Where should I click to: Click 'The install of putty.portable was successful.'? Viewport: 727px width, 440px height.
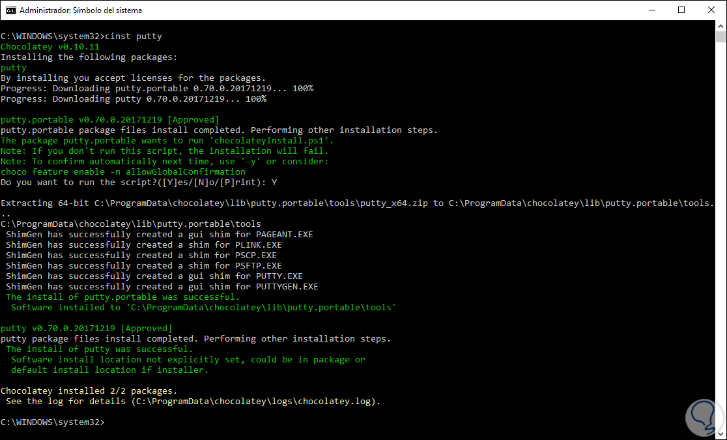(123, 297)
